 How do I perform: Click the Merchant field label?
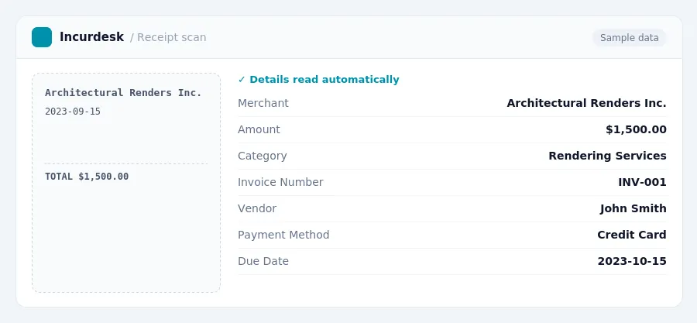(263, 103)
